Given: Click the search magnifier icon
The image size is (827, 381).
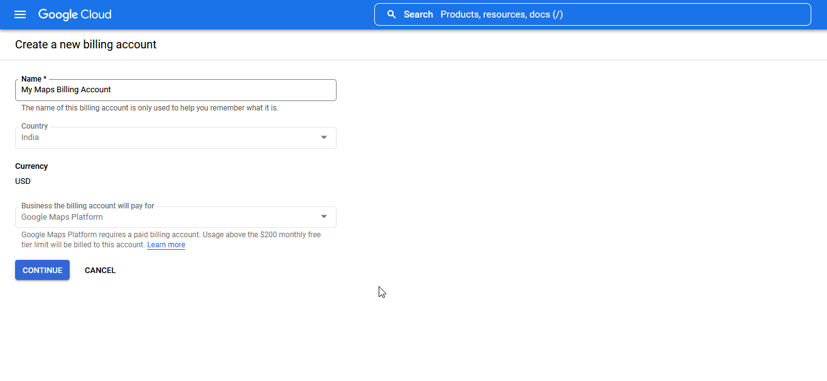Looking at the screenshot, I should (391, 14).
